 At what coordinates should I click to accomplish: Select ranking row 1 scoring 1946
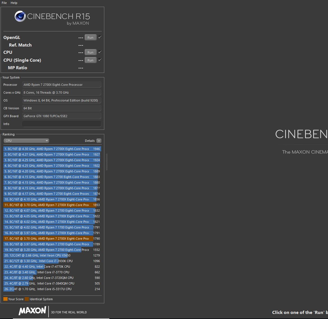[52, 149]
